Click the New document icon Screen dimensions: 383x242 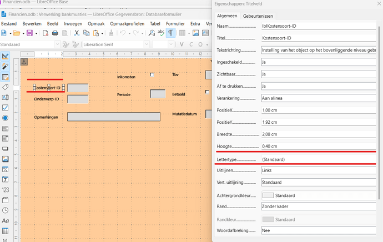4,33
